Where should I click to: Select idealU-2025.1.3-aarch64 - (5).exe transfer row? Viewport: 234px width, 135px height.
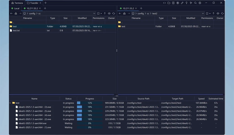click(x=117, y=111)
